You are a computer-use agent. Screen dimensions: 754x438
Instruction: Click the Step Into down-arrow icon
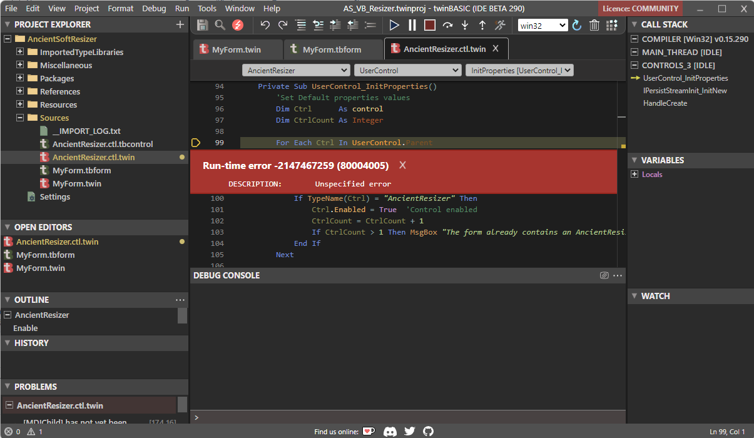[x=464, y=25]
